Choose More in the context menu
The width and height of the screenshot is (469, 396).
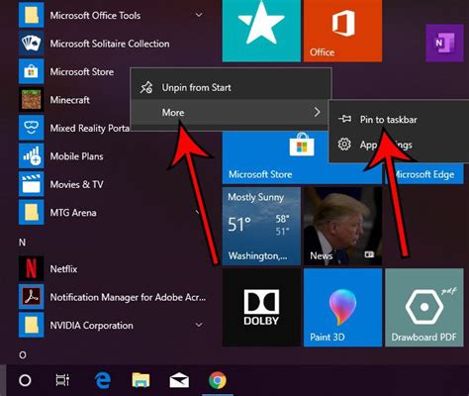point(230,112)
